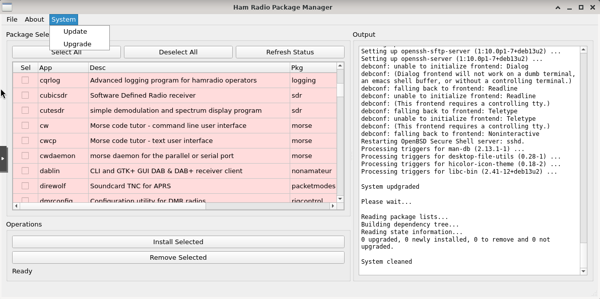Check the direwolf checkbox
The image size is (600, 299).
coord(25,186)
